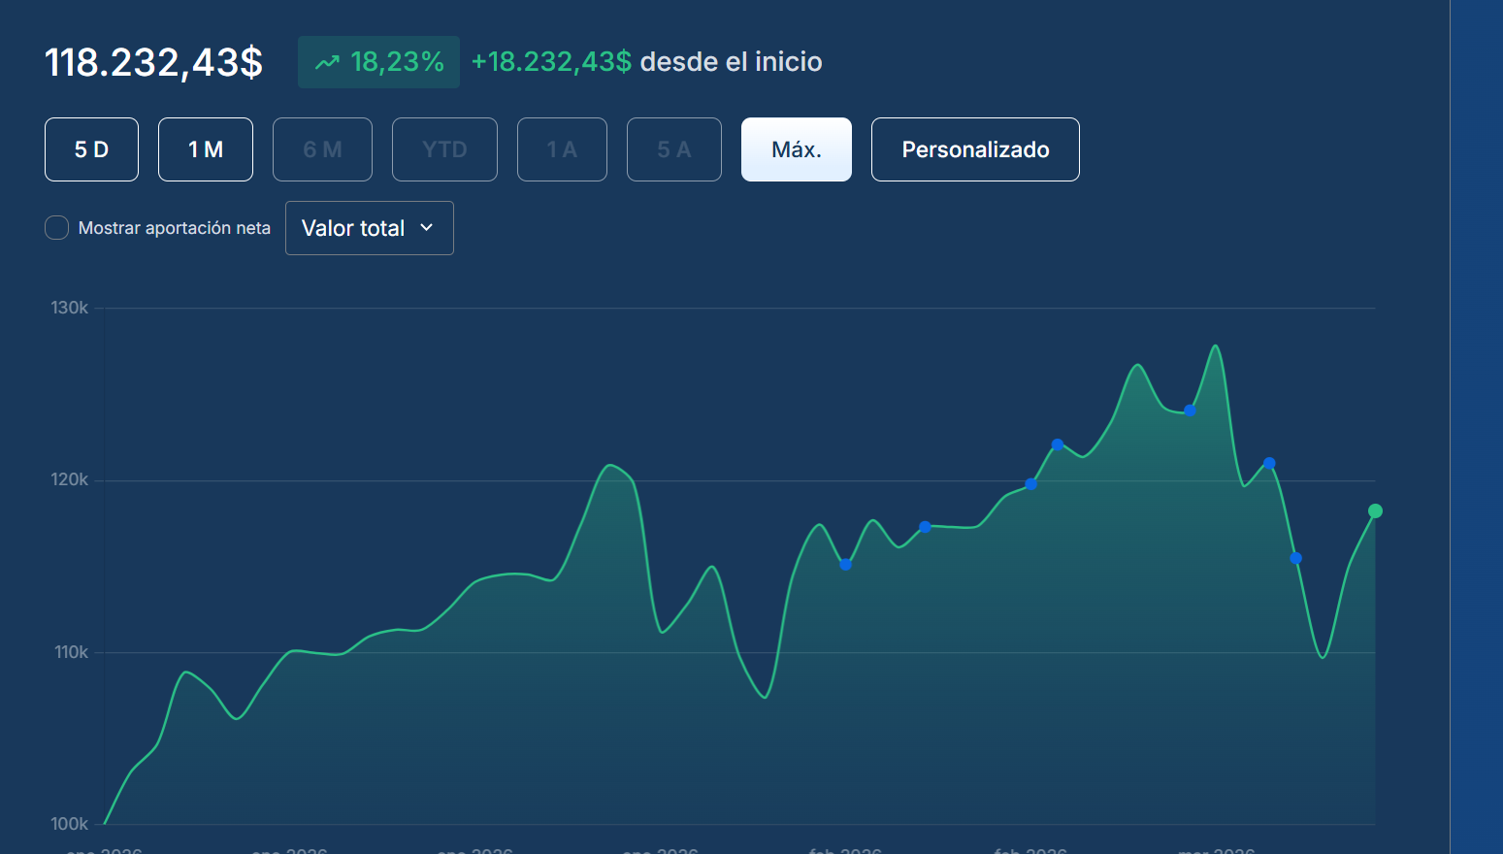Click the +18.232,43$ desde el inicio text
Image resolution: width=1503 pixels, height=854 pixels.
coord(646,62)
